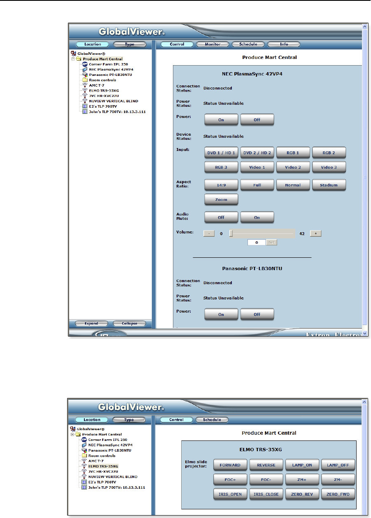Select Video 2 input
This screenshot has height=518, width=371.
point(293,167)
